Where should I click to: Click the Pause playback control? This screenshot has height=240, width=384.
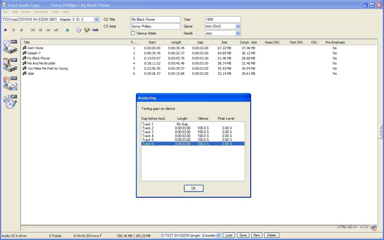point(13,30)
